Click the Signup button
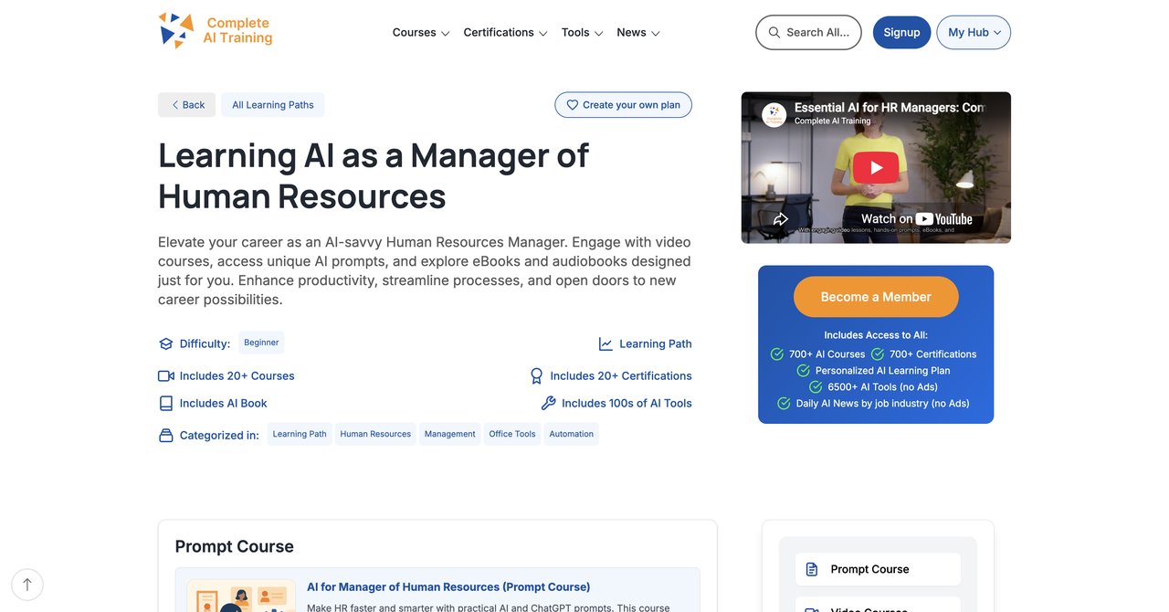This screenshot has height=612, width=1169. 901,32
